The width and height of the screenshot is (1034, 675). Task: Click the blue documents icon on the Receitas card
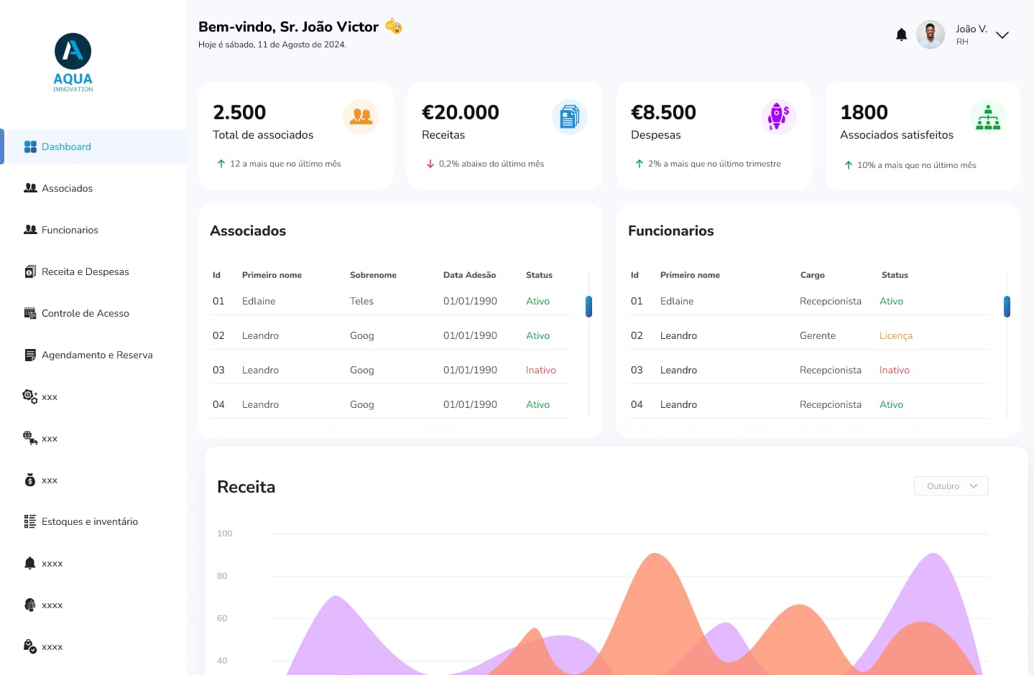(x=570, y=116)
